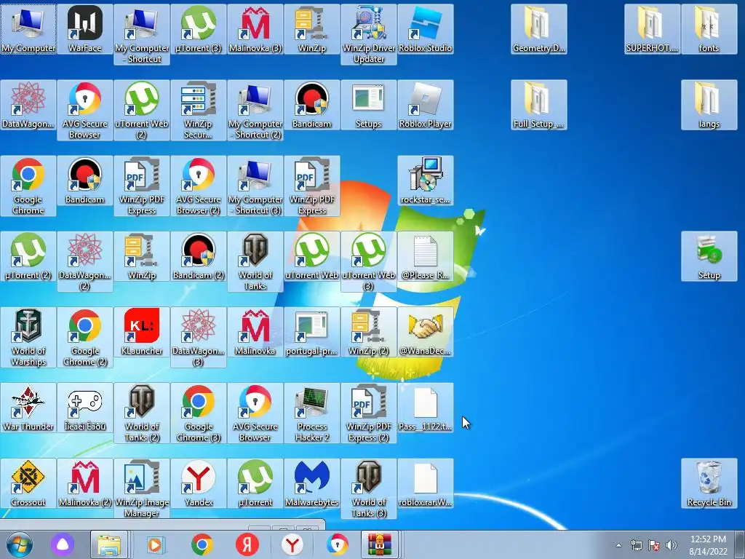Image resolution: width=745 pixels, height=559 pixels.
Task: Select the My Computer - Shortcut (3) icon
Action: 255,186
